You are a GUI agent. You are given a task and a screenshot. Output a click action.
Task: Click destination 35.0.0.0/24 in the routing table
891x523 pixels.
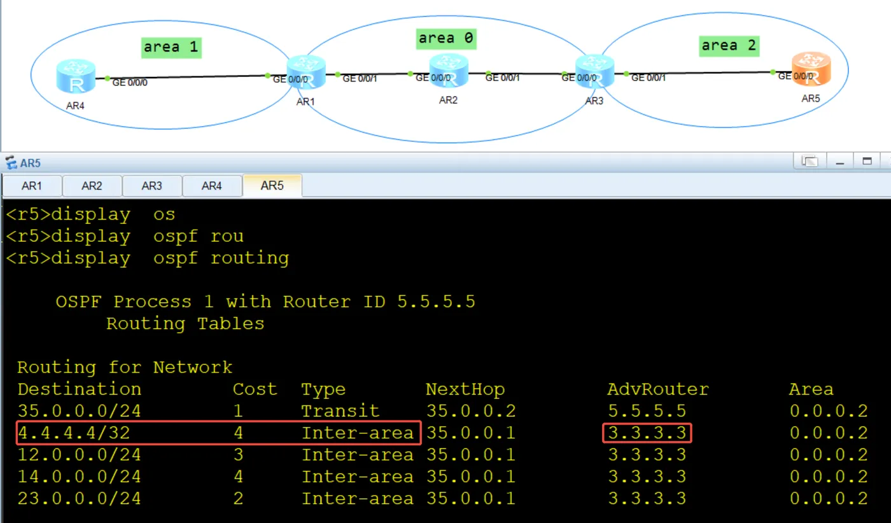pyautogui.click(x=80, y=411)
